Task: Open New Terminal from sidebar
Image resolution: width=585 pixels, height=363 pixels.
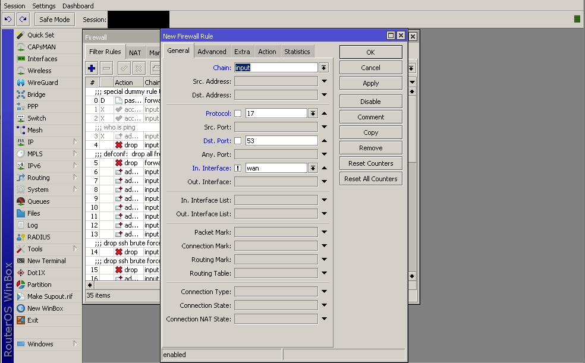Action: click(x=46, y=261)
